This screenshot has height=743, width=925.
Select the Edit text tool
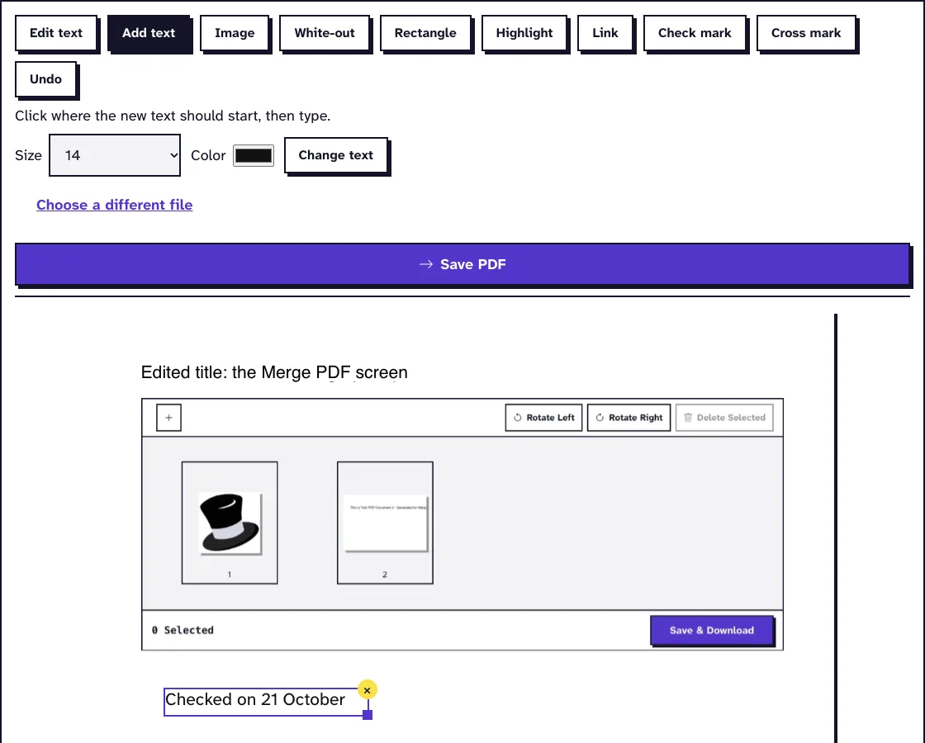coord(56,33)
